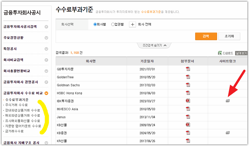The width and height of the screenshot is (249, 146).
Task: Open PDF attachment for GoldenTree
Action: [x=188, y=77]
